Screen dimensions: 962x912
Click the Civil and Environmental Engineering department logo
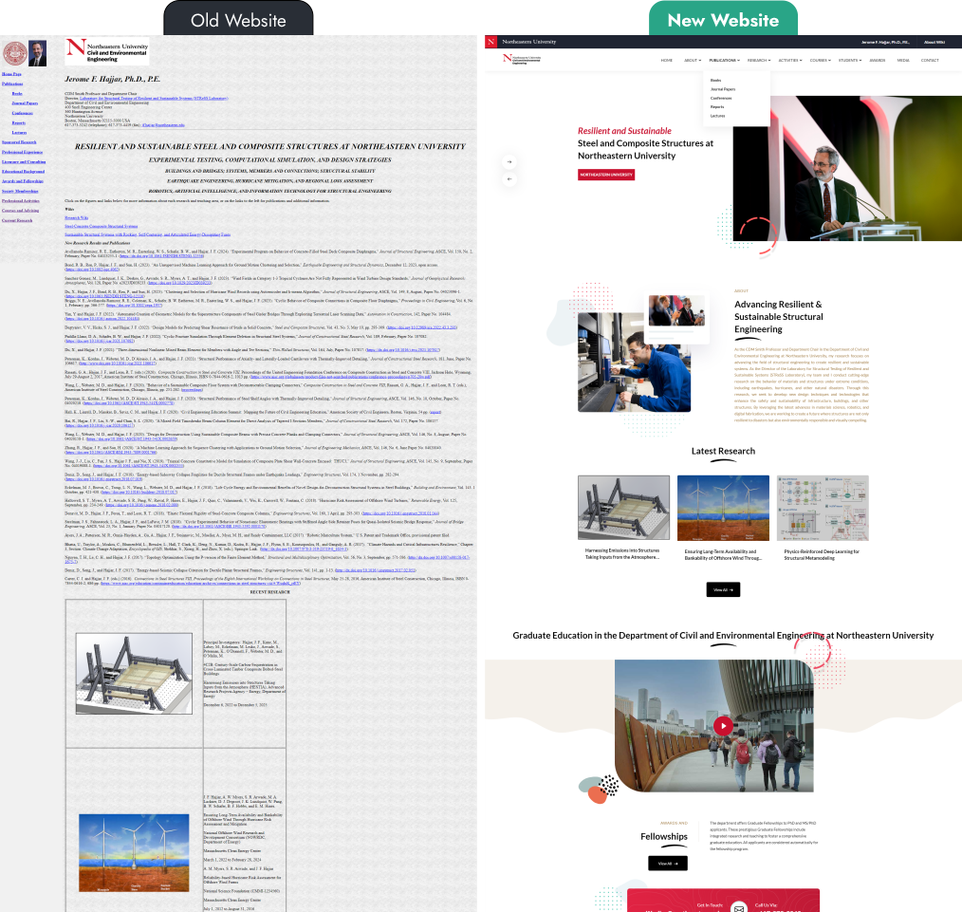pyautogui.click(x=522, y=58)
